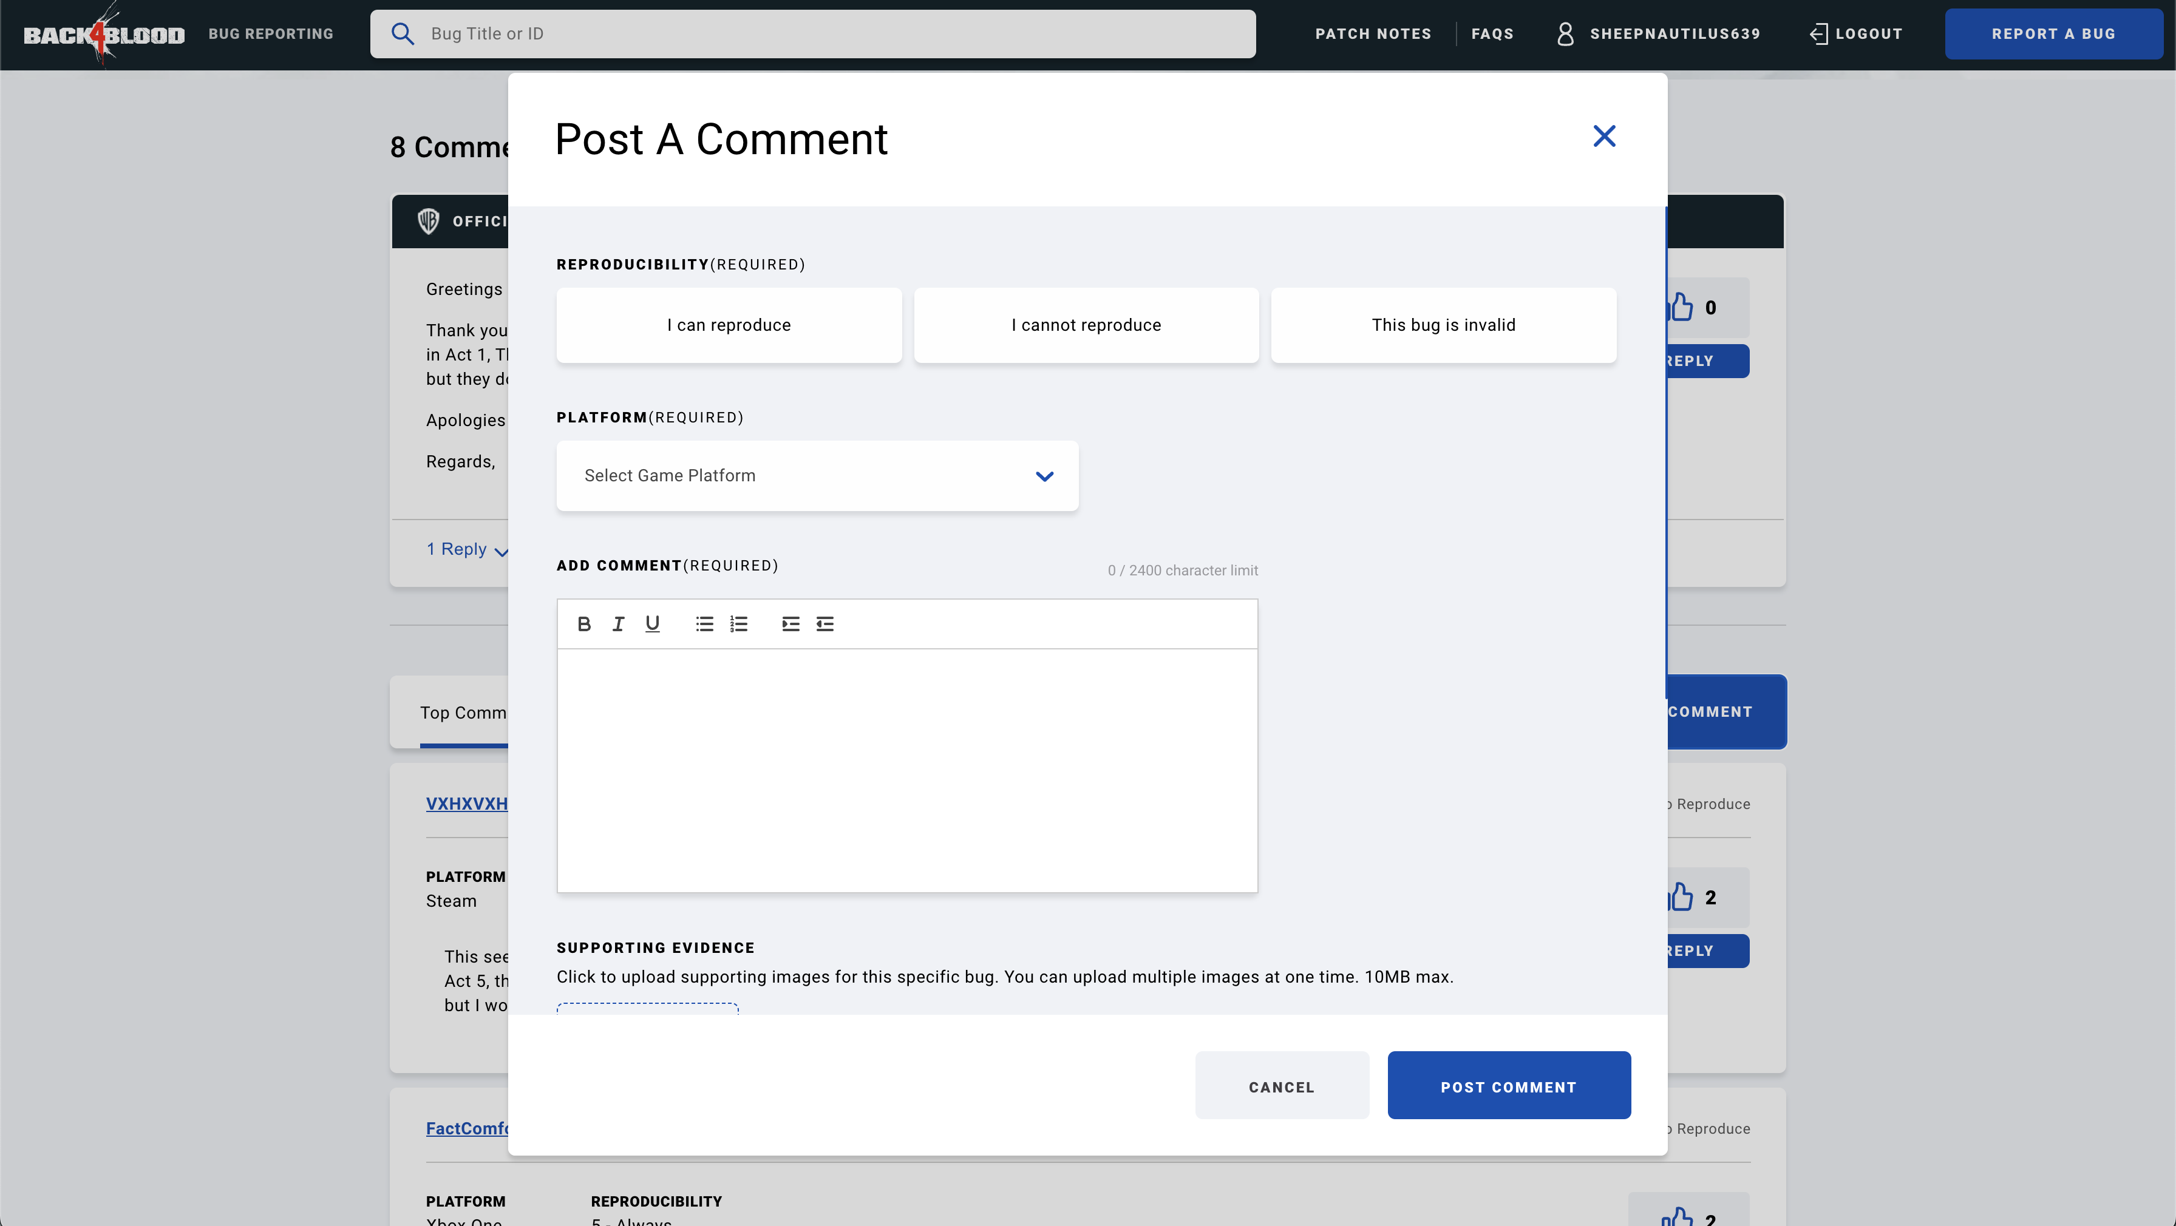Click Reply under official comment
Image resolution: width=2176 pixels, height=1226 pixels.
[x=1707, y=361]
